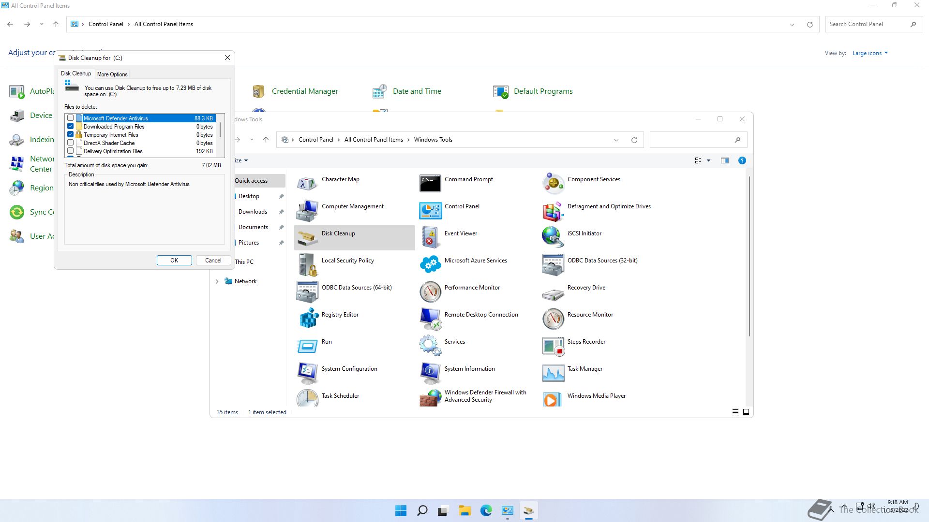Screen dimensions: 929x522
Task: Confirm Disk Cleanup with OK
Action: click(174, 261)
